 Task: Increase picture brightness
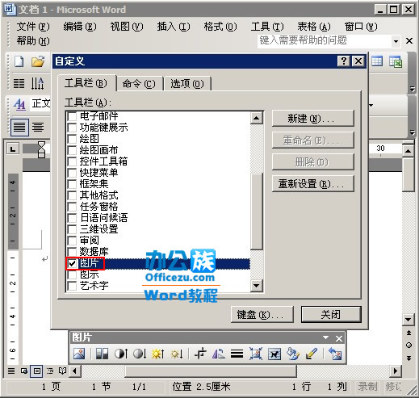tap(158, 354)
